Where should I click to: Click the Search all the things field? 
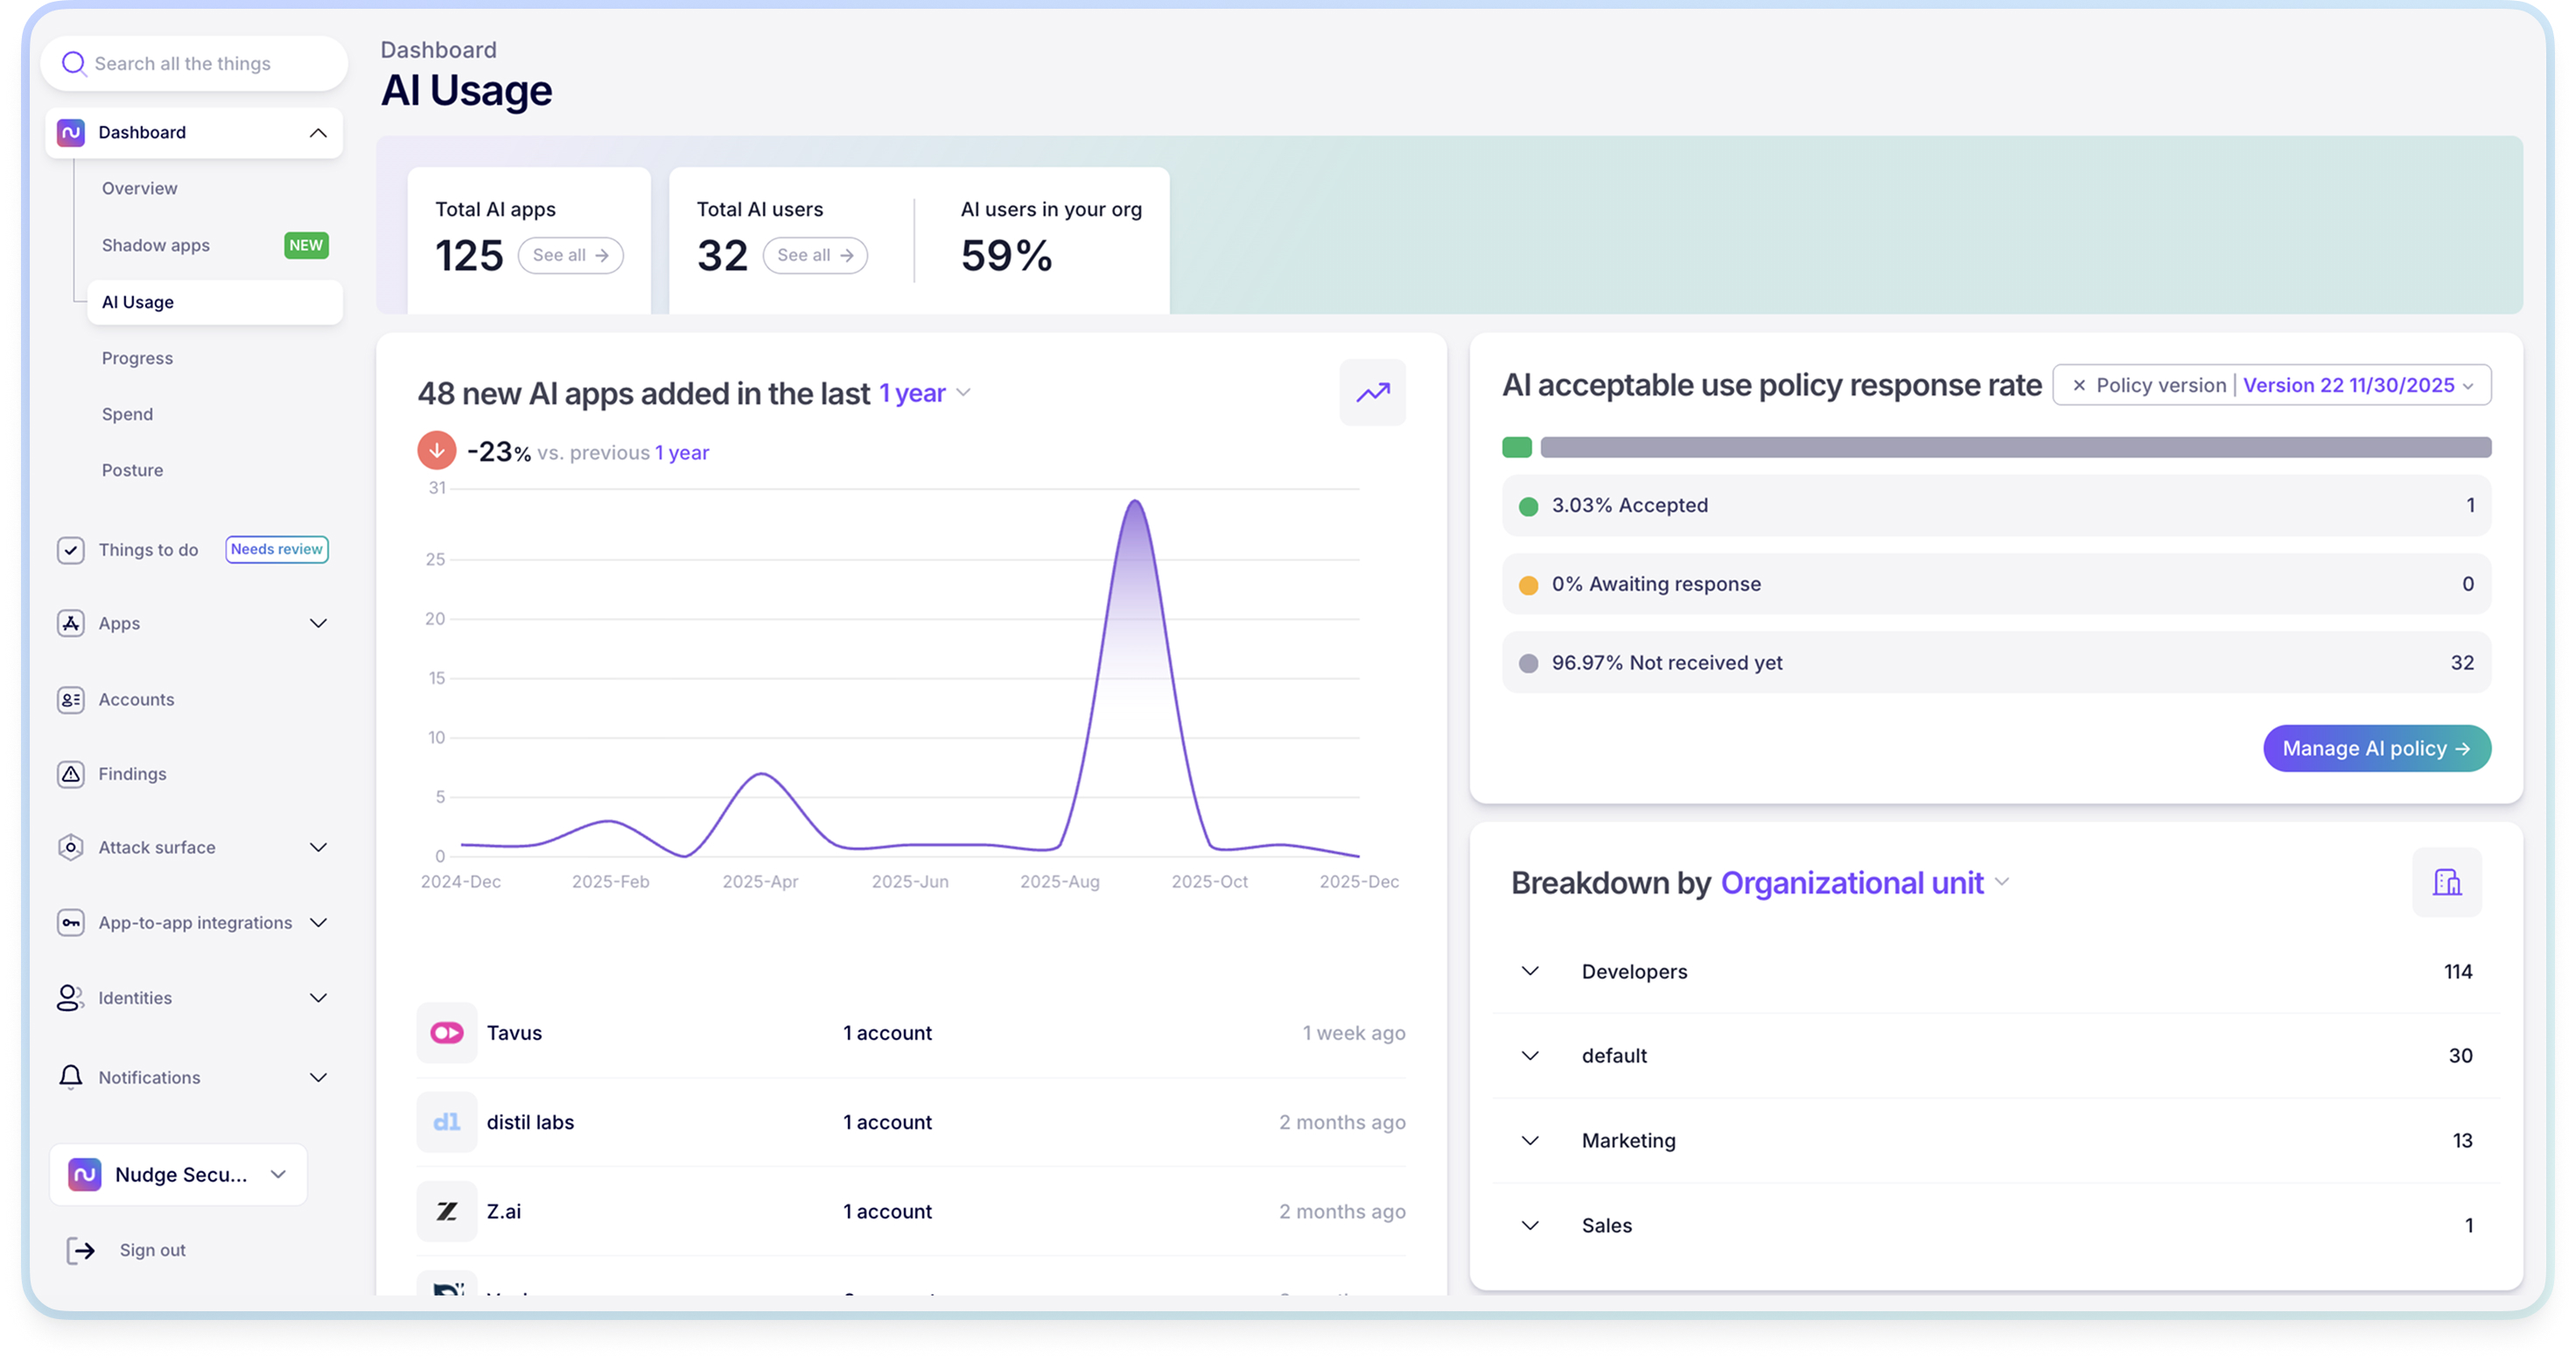pyautogui.click(x=195, y=64)
